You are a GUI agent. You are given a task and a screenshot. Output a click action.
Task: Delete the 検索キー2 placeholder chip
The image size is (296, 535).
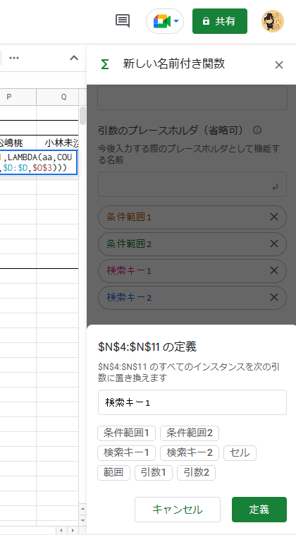(x=274, y=298)
